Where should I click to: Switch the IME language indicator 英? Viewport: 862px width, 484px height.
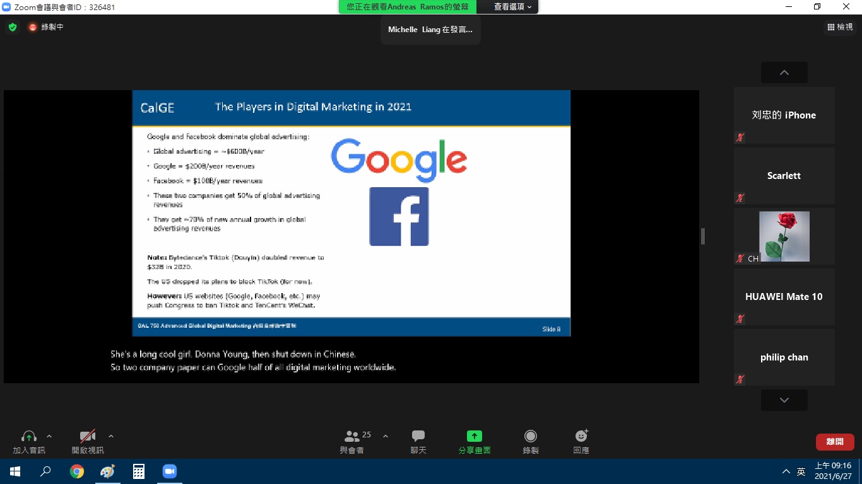(801, 471)
